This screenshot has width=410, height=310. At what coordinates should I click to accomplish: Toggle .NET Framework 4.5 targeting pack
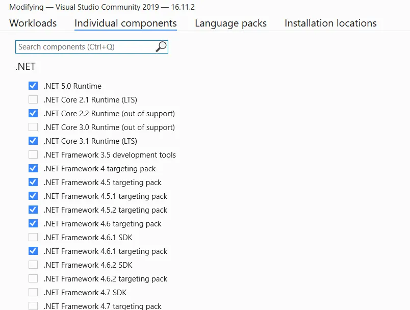coord(33,182)
